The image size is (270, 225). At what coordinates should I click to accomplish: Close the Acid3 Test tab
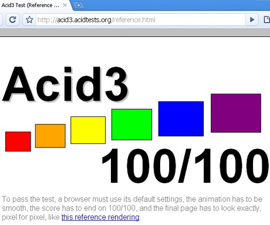pyautogui.click(x=65, y=5)
